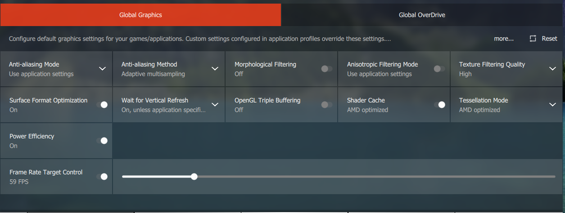The height and width of the screenshot is (213, 565).
Task: Click the more... link
Action: [x=504, y=39]
